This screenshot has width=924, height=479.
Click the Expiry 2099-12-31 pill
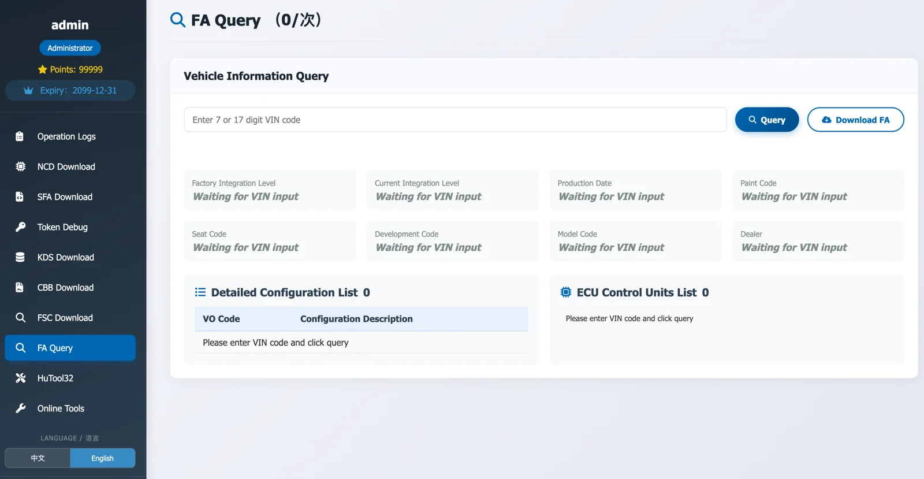(x=70, y=91)
